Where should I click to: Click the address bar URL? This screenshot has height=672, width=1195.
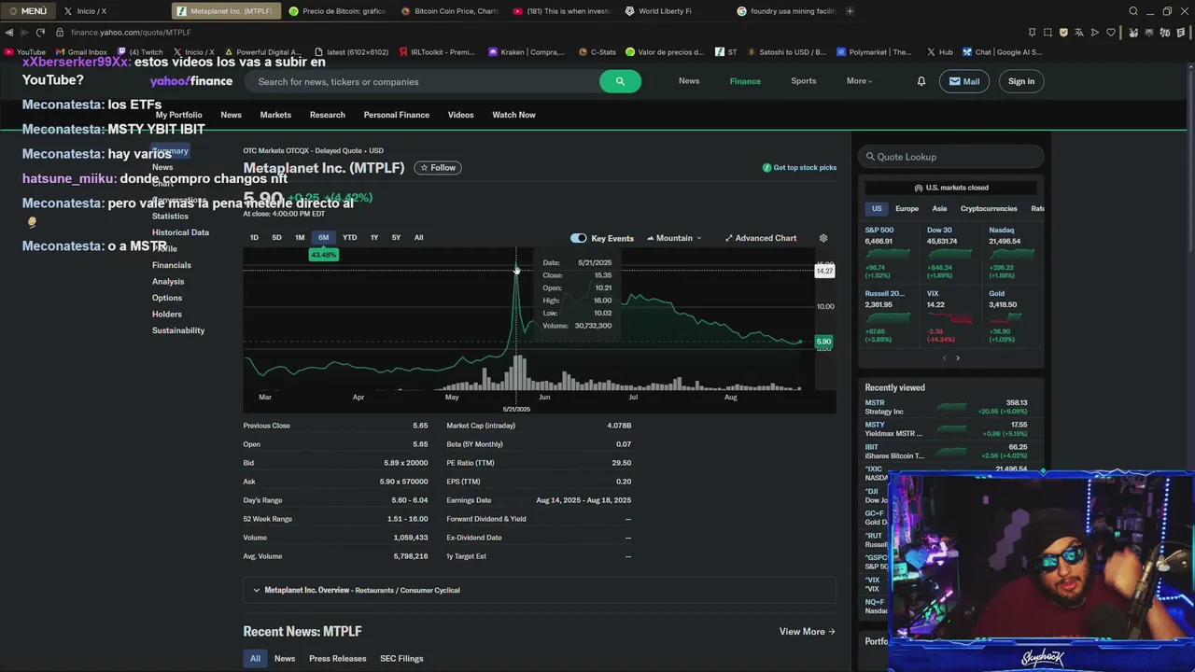(x=131, y=33)
